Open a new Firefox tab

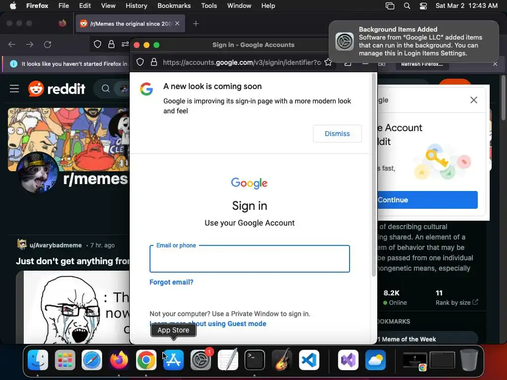[196, 24]
